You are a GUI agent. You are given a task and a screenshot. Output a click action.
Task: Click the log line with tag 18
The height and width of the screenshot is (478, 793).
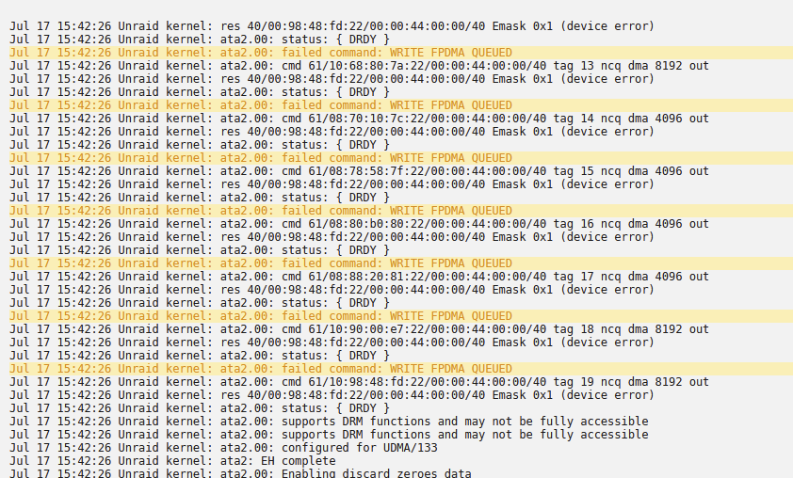click(359, 329)
